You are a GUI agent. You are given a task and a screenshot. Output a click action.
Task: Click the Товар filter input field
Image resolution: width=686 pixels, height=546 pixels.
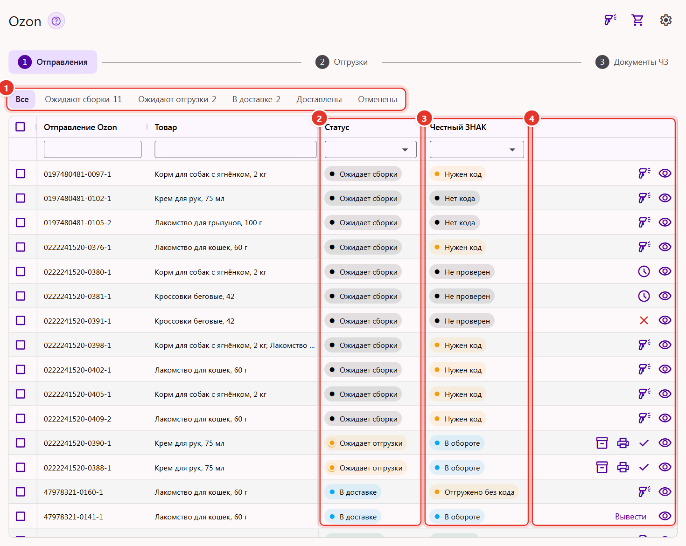pyautogui.click(x=236, y=150)
